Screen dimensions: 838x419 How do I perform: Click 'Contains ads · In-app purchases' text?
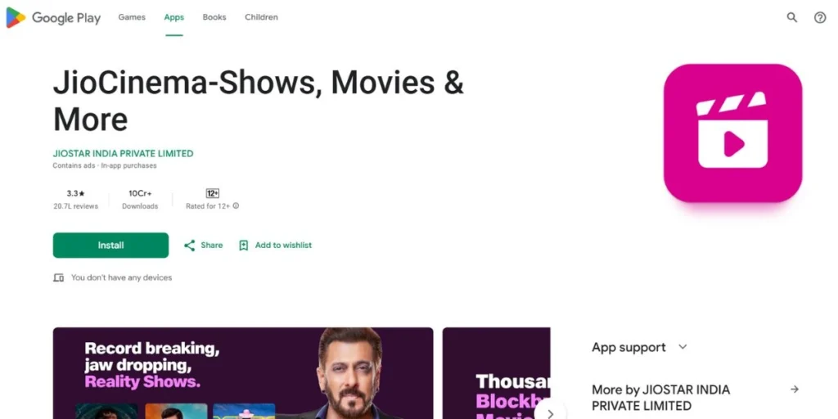[105, 165]
